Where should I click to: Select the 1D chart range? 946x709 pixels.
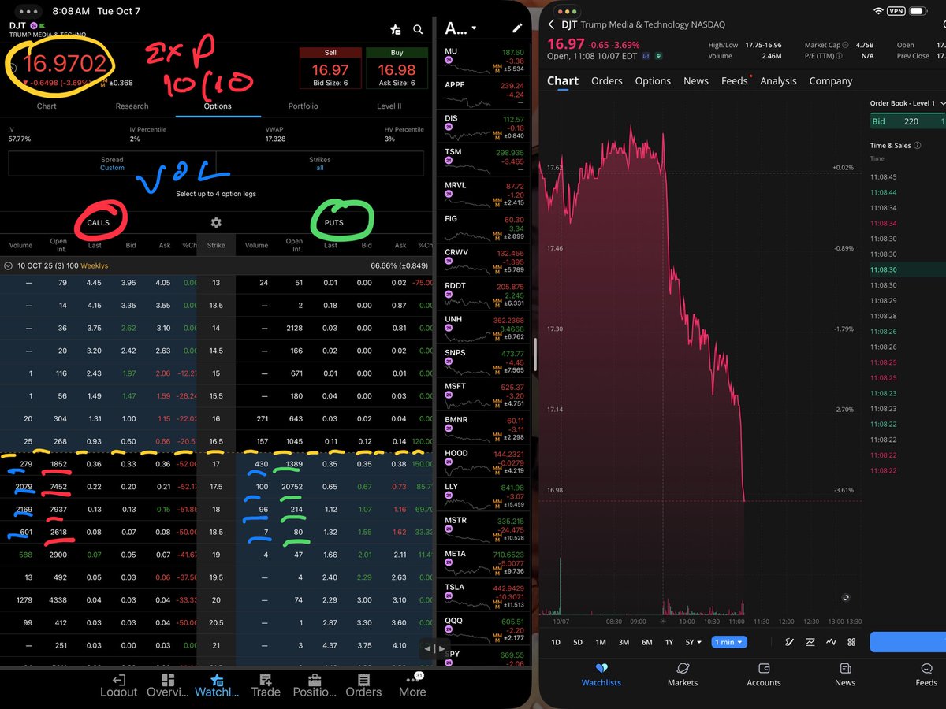556,642
